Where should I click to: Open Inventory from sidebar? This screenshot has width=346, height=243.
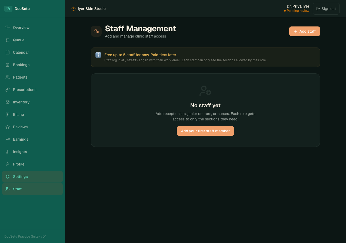(x=32, y=102)
